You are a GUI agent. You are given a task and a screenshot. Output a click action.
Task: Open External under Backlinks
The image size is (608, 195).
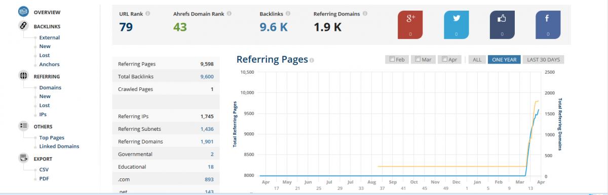coord(50,37)
